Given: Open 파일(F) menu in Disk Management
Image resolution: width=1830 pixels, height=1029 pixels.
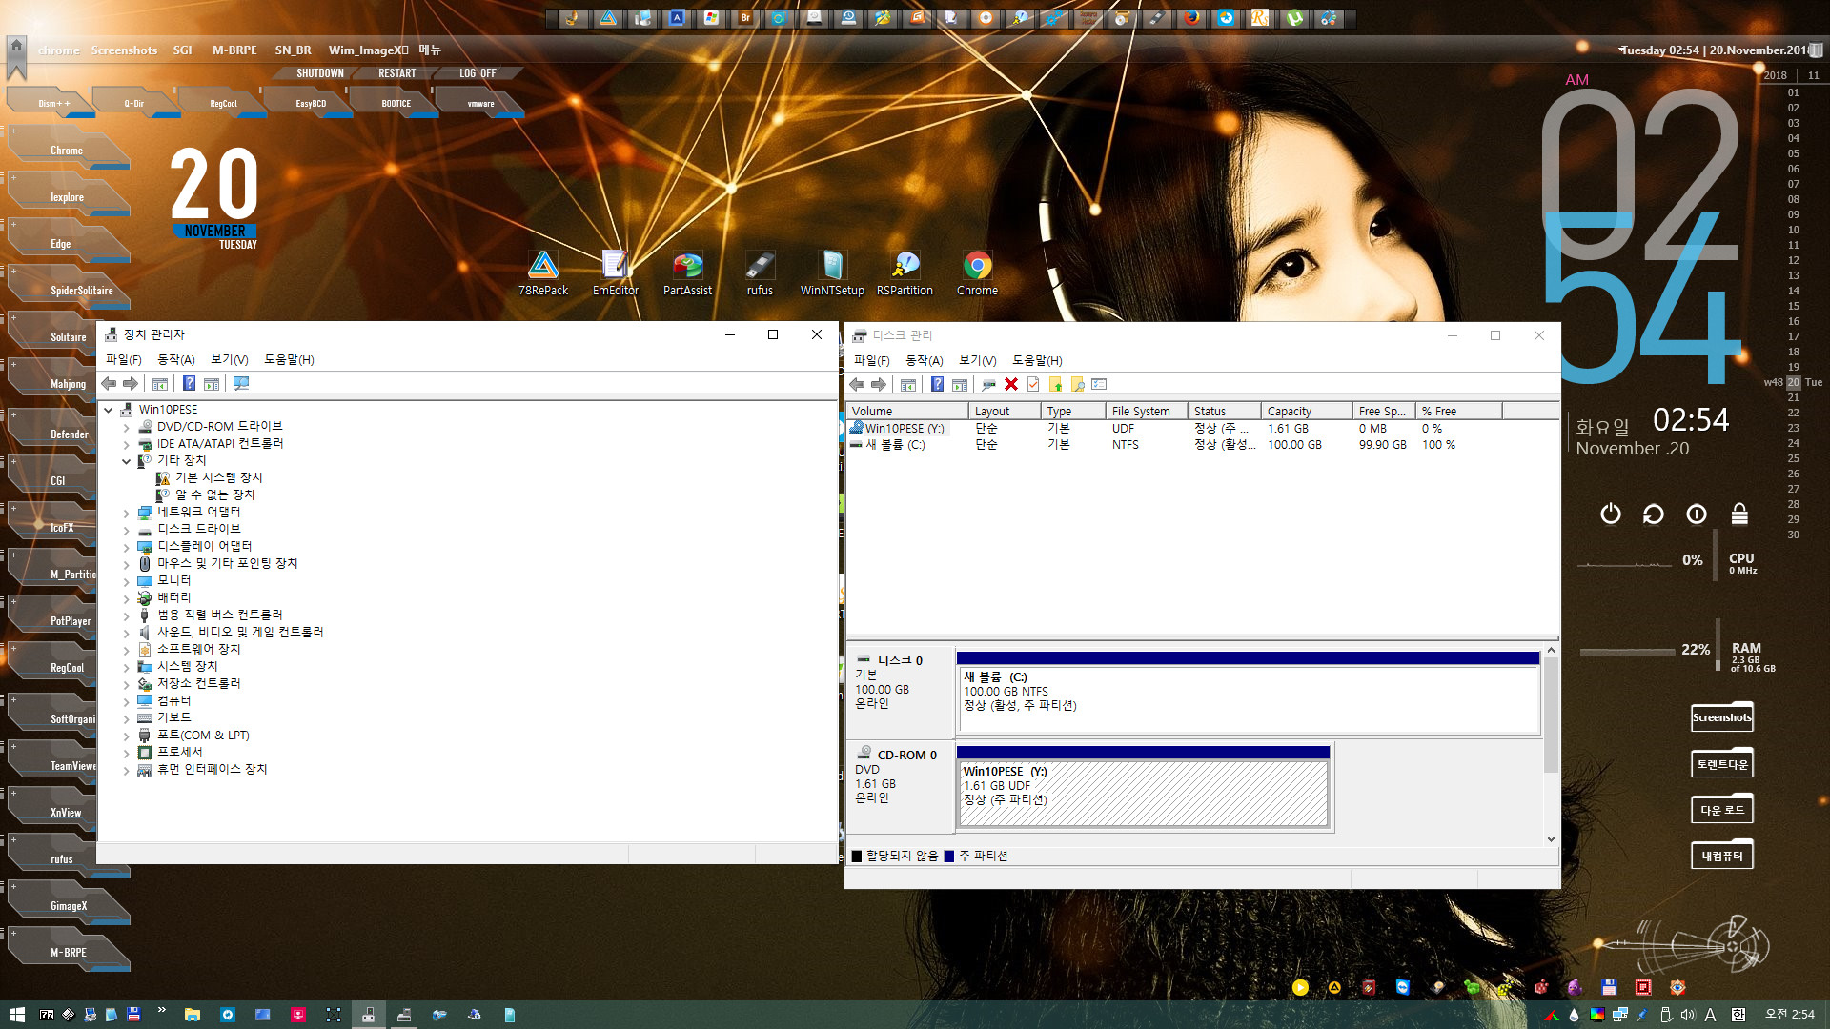Looking at the screenshot, I should pos(871,360).
